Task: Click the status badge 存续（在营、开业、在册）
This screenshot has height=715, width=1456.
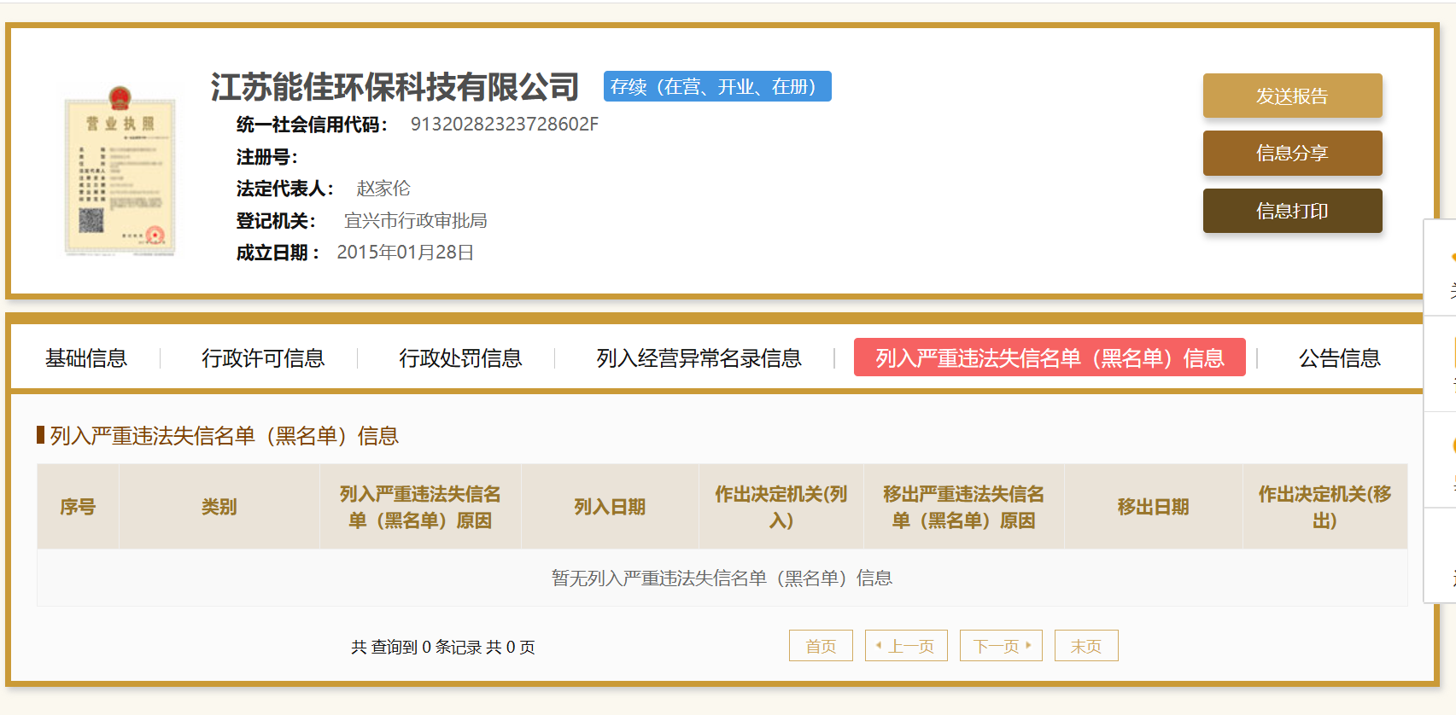Action: click(717, 86)
